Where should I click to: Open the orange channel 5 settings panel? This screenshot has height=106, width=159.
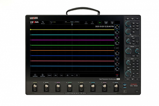117,53
